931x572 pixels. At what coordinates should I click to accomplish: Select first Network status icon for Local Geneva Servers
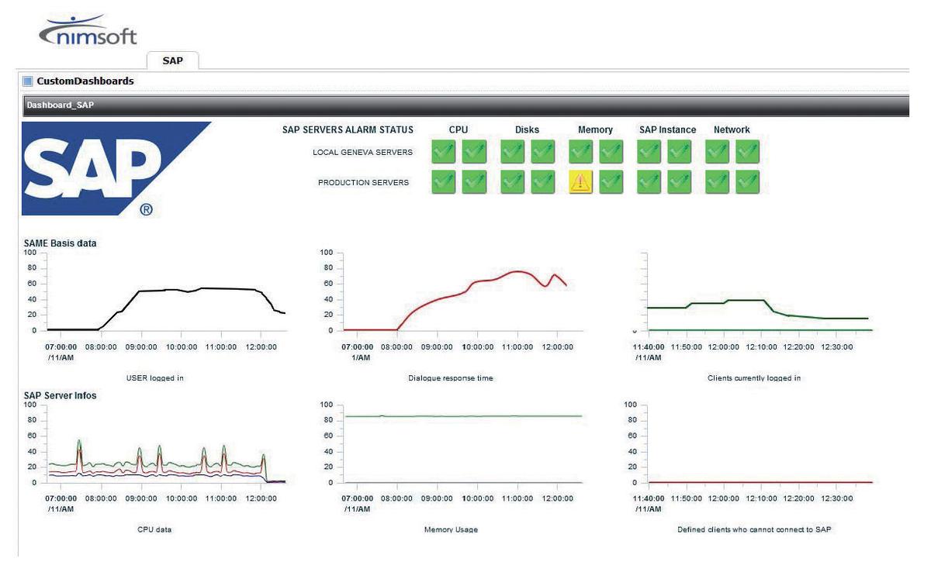pyautogui.click(x=718, y=152)
